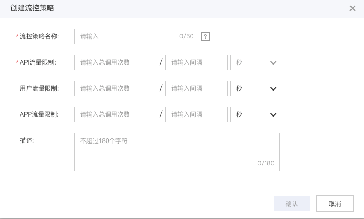Focus the API流量限制 interval field
This screenshot has height=219, width=364.
click(197, 62)
